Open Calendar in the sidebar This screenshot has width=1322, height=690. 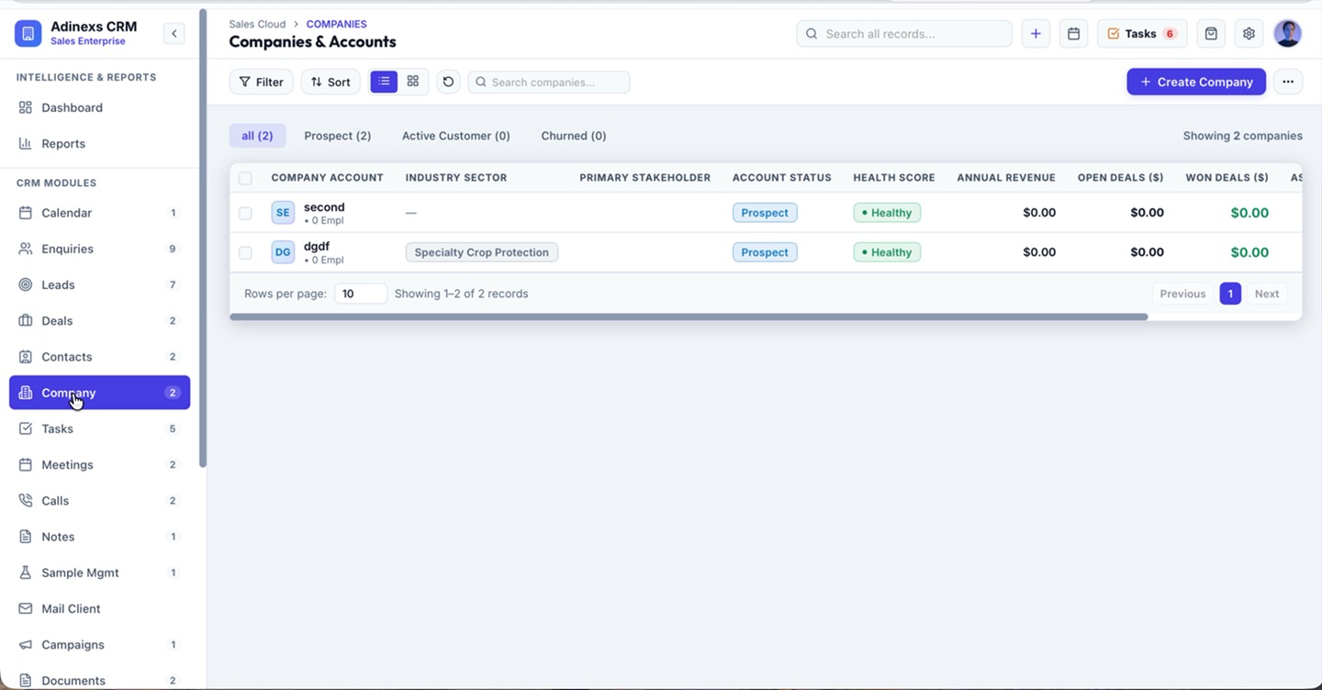(x=99, y=213)
